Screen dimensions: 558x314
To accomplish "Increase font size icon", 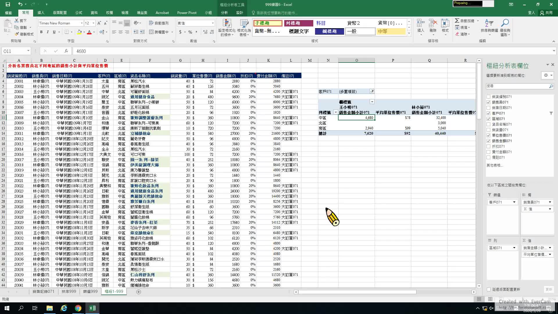I will [x=99, y=23].
